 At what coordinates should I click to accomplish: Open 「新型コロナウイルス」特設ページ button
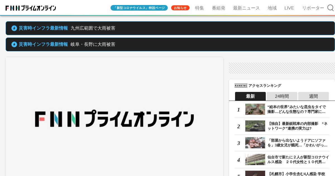point(139,8)
